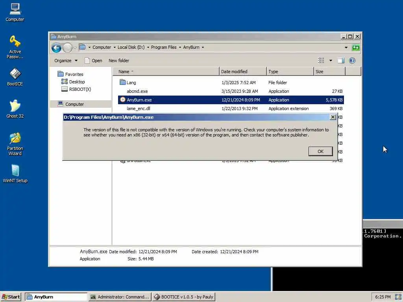This screenshot has width=403, height=302.
Task: Go back with the explorer Back arrow
Action: click(56, 48)
